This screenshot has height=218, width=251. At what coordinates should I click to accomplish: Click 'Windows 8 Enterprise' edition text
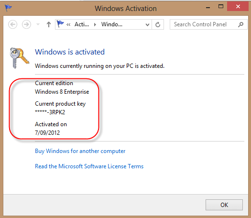[x=62, y=92]
